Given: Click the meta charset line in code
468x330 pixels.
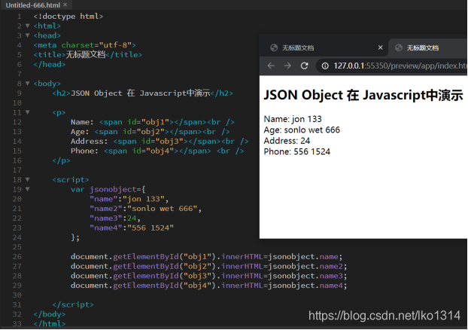Looking at the screenshot, I should [85, 45].
